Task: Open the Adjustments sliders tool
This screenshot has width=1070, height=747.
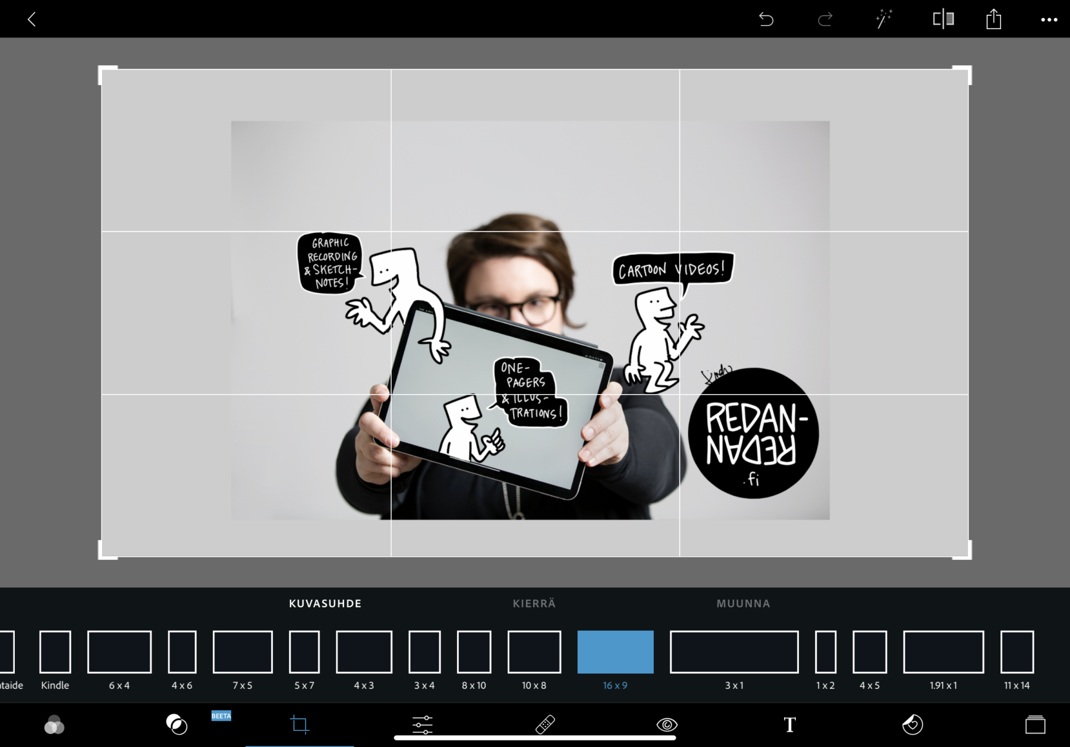Action: tap(423, 724)
